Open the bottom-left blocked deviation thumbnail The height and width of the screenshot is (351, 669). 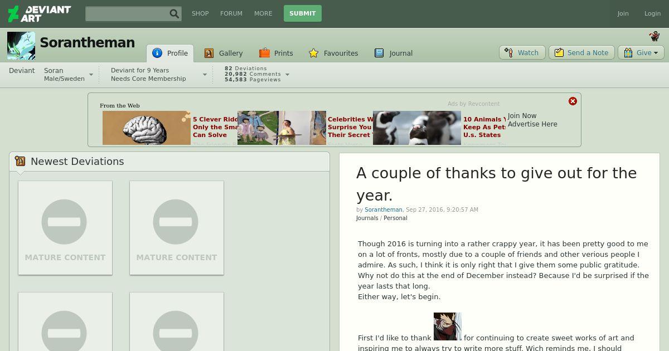click(x=65, y=322)
